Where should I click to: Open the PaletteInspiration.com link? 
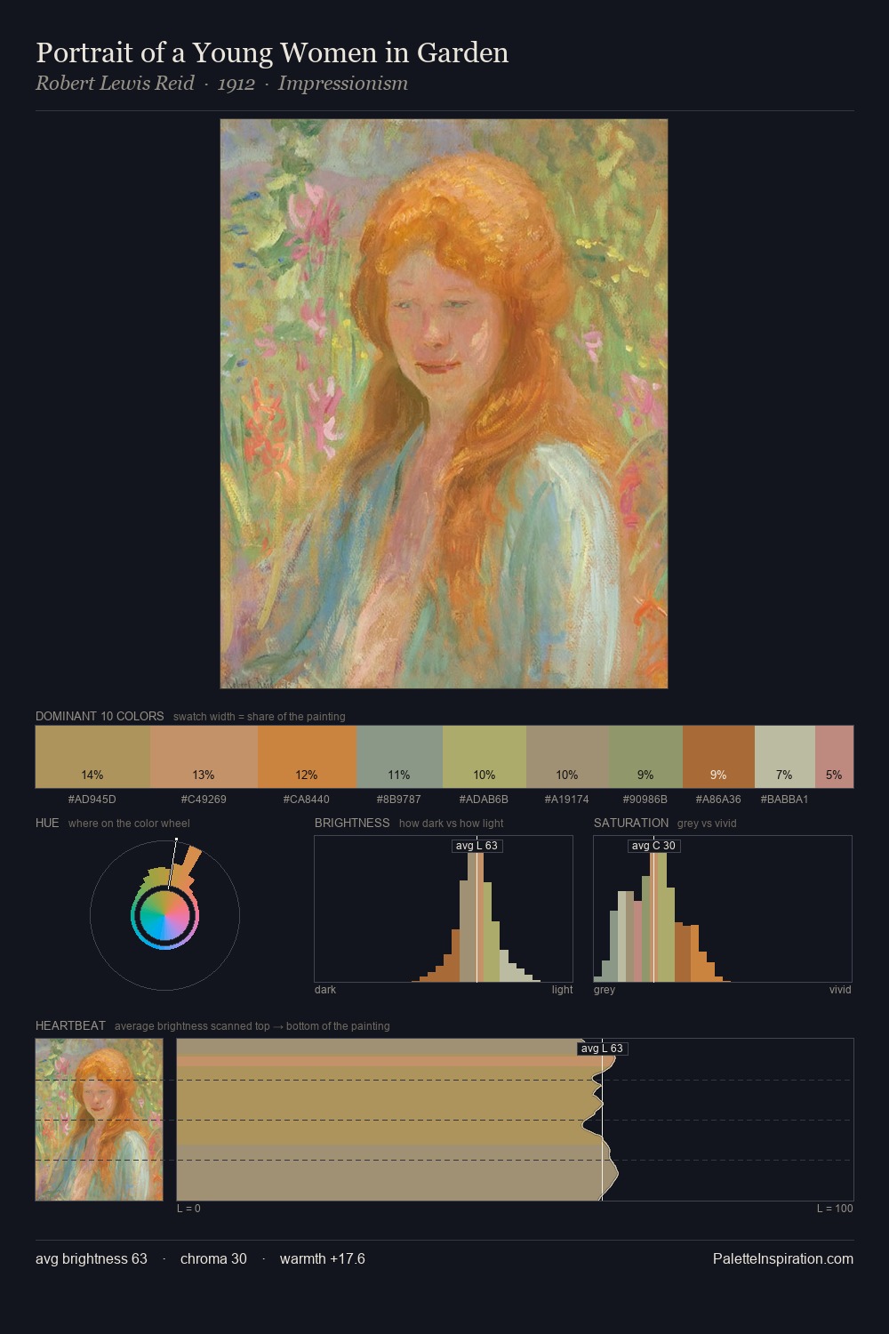pyautogui.click(x=783, y=1258)
